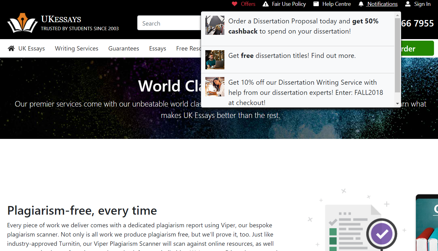Open the Essays menu

(158, 48)
